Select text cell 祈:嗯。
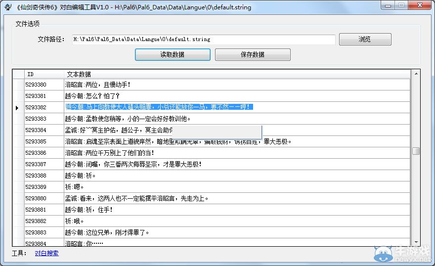 (237, 187)
